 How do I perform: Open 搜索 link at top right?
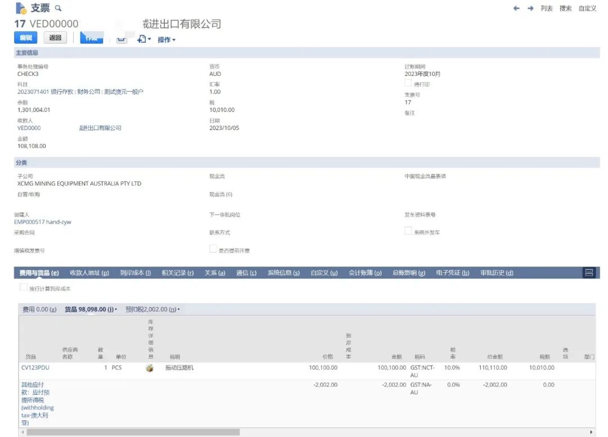tap(565, 8)
